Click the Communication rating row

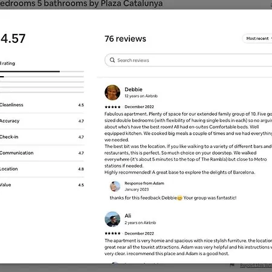click(42, 153)
